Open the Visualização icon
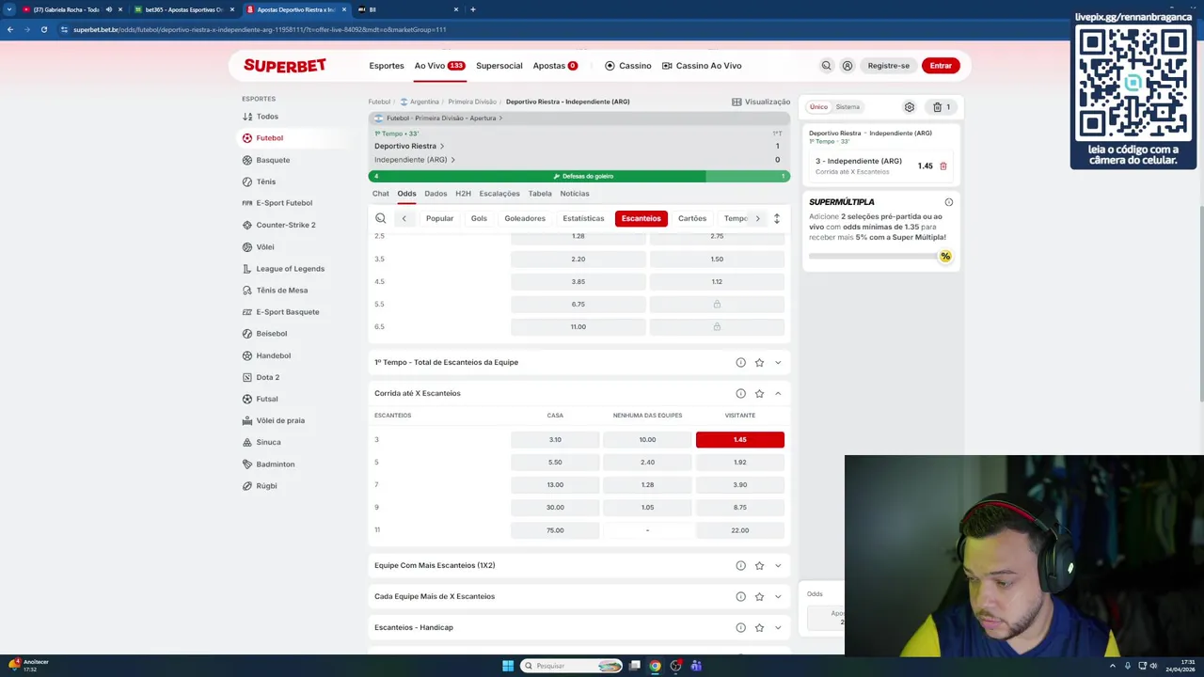 [737, 102]
